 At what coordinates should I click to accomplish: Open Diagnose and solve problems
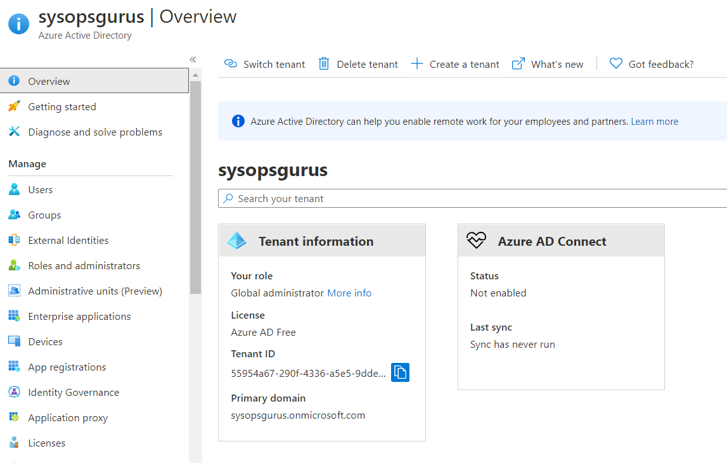click(94, 132)
